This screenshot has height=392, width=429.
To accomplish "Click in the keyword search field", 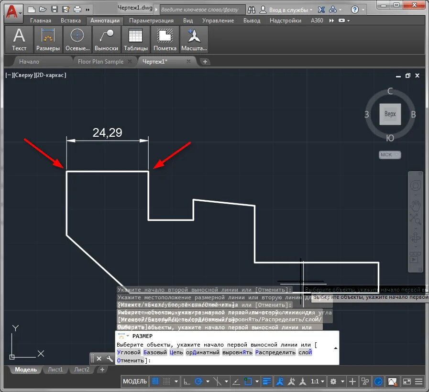I will (202, 10).
